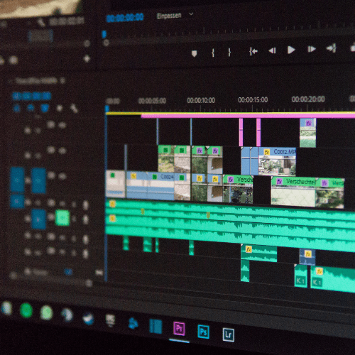Open Photoshop from the taskbar
The image size is (355, 355).
click(x=203, y=332)
